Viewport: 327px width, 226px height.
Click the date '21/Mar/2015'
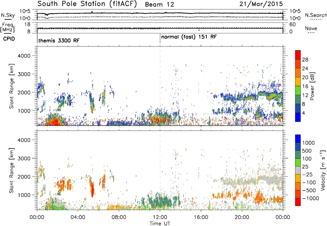(261, 4)
